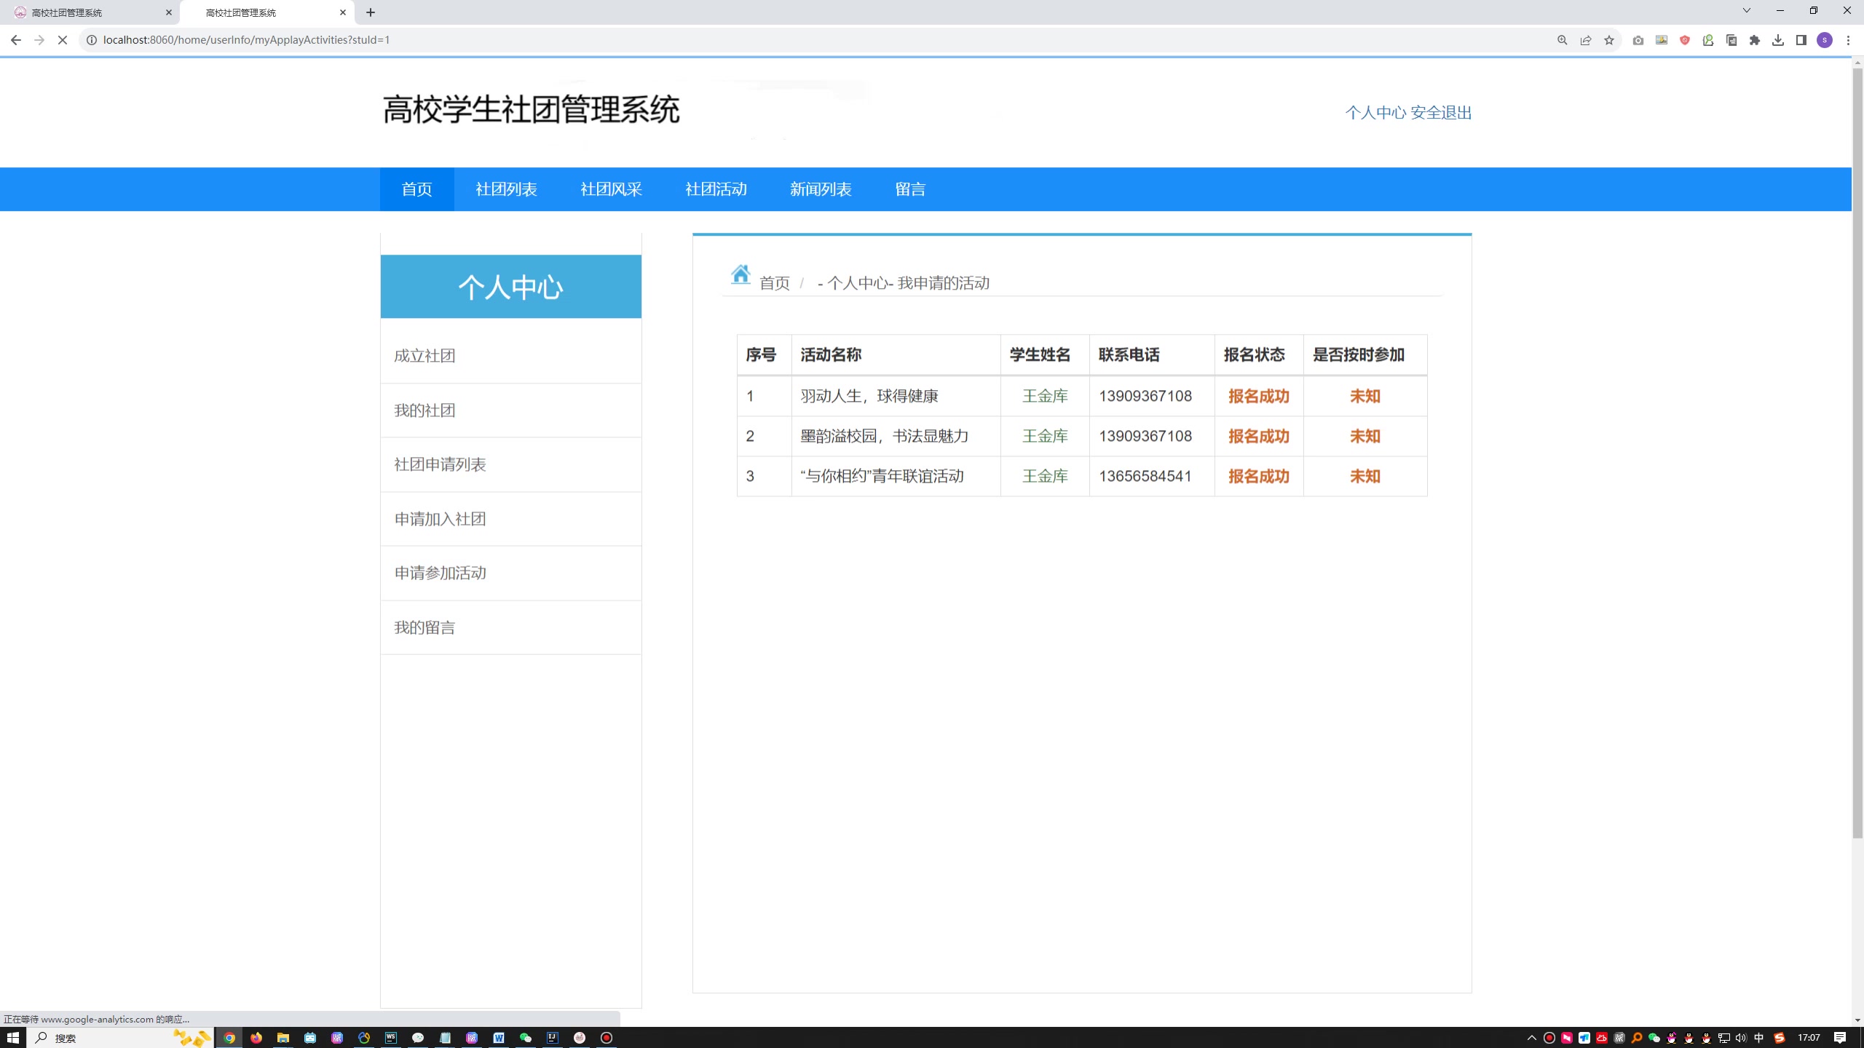Open the zoom magnifier in address bar
This screenshot has height=1048, width=1864.
point(1563,40)
